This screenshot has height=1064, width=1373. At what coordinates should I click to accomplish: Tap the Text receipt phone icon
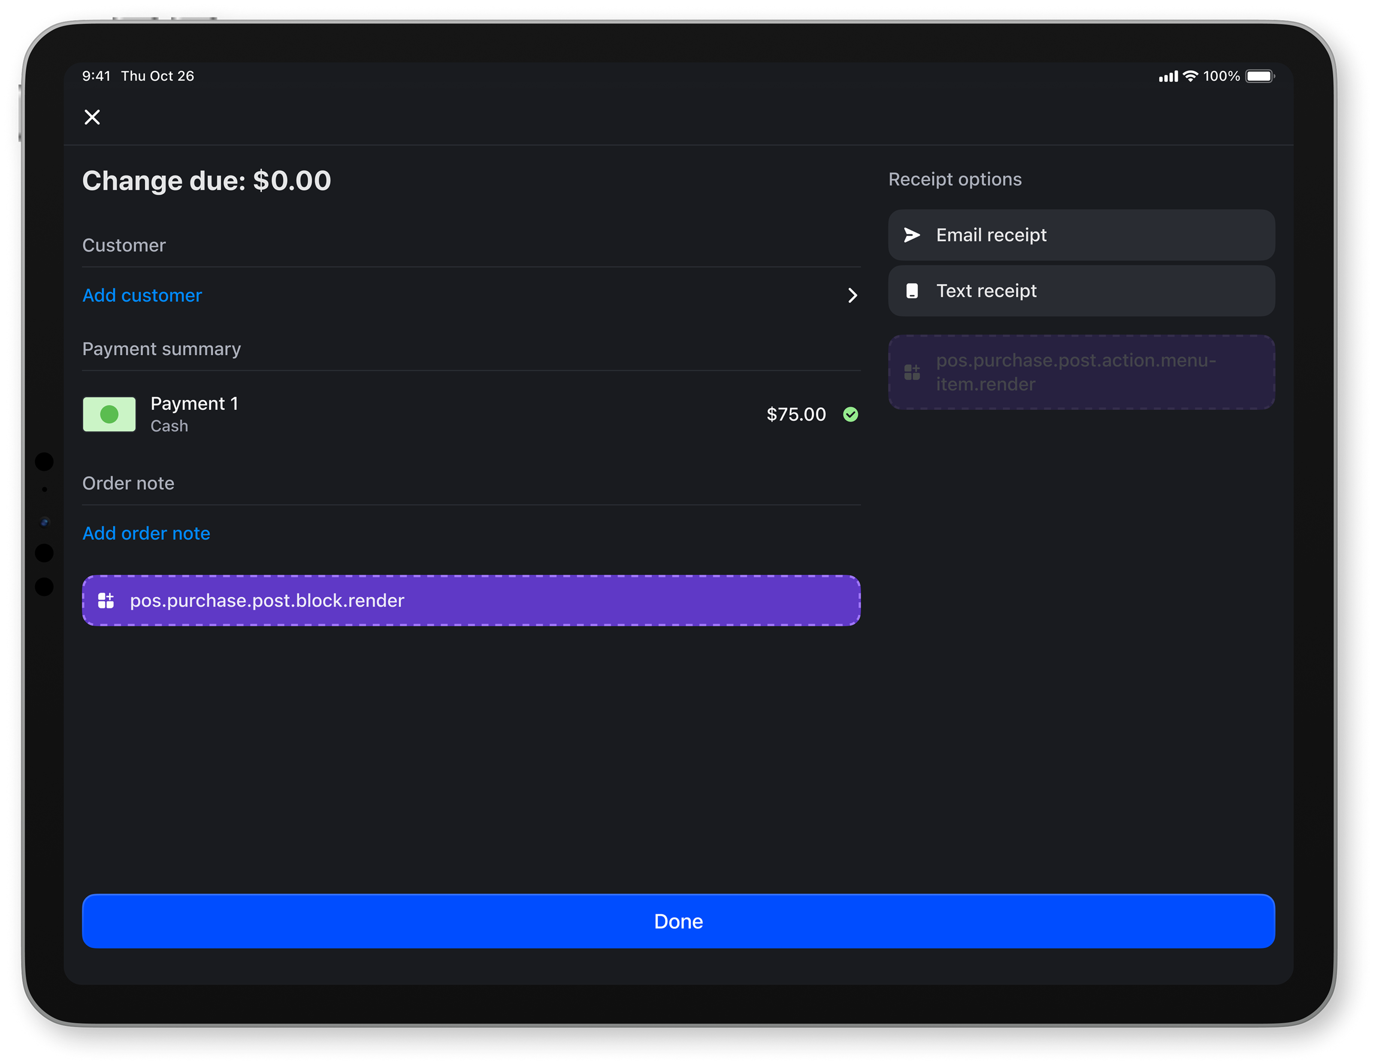912,290
